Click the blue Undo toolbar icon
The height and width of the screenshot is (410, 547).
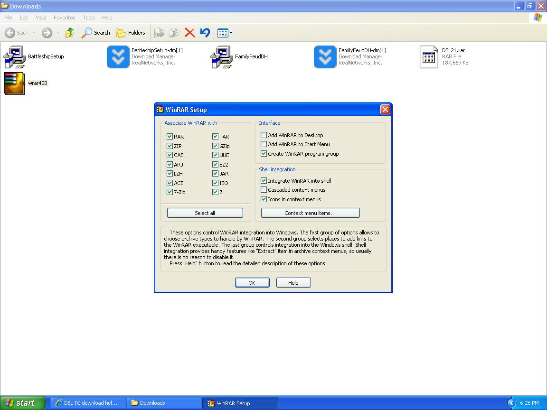(205, 33)
